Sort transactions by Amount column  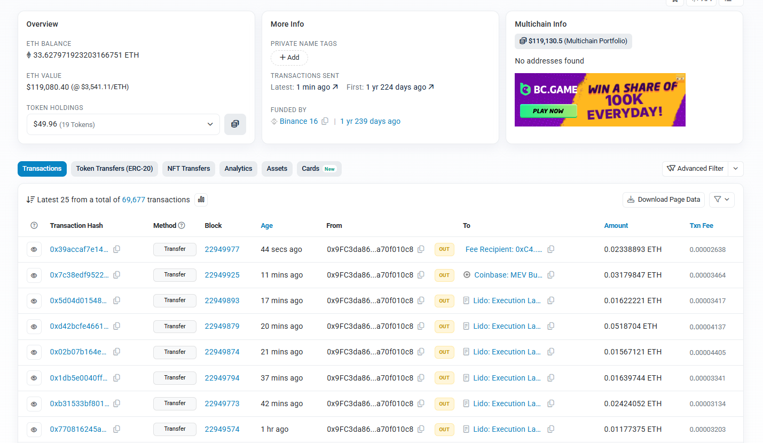pyautogui.click(x=616, y=225)
